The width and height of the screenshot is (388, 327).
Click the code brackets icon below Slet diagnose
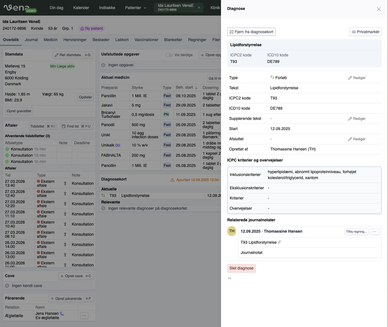point(230,278)
